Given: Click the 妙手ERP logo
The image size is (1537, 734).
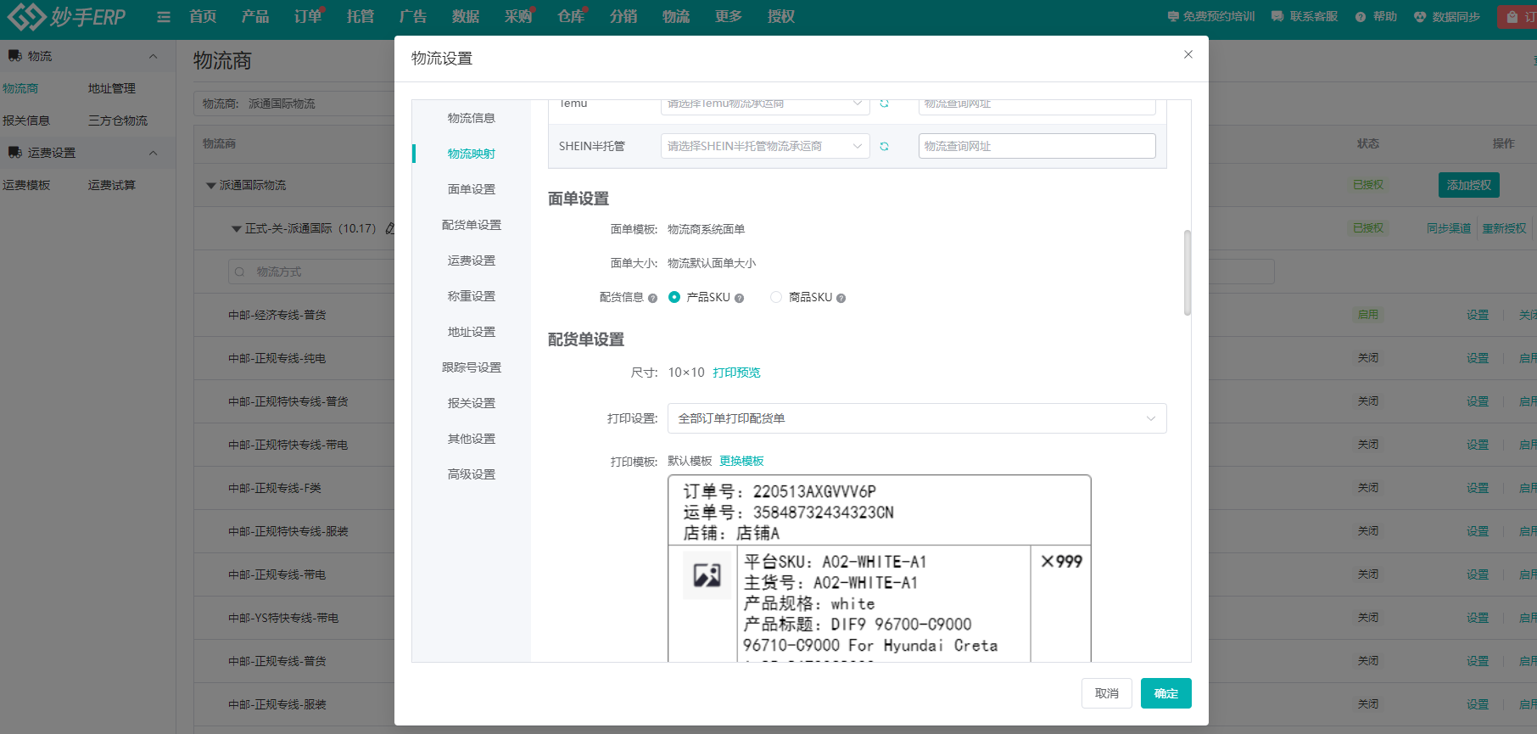Looking at the screenshot, I should pyautogui.click(x=67, y=17).
